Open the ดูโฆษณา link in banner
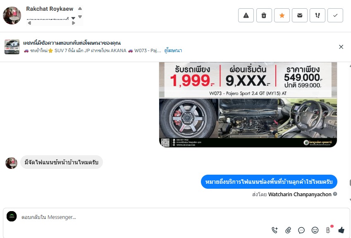The width and height of the screenshot is (351, 238). 173,50
